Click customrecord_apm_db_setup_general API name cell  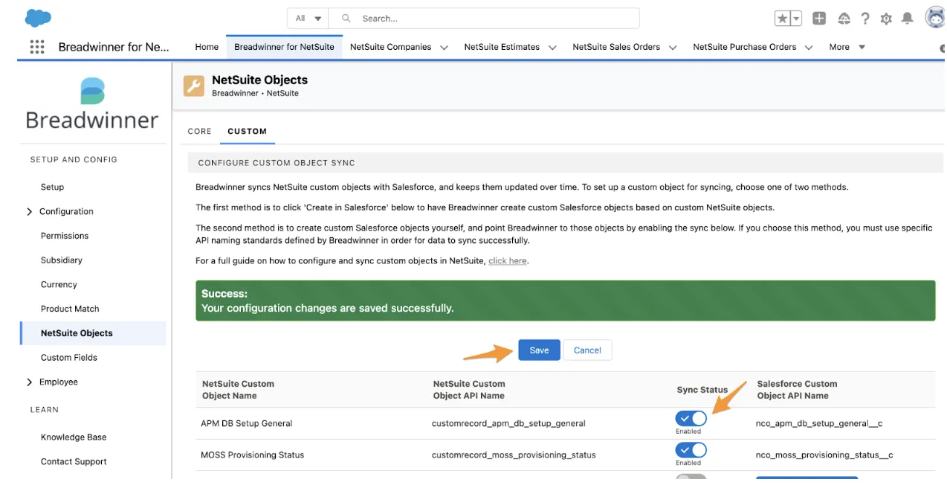[508, 423]
